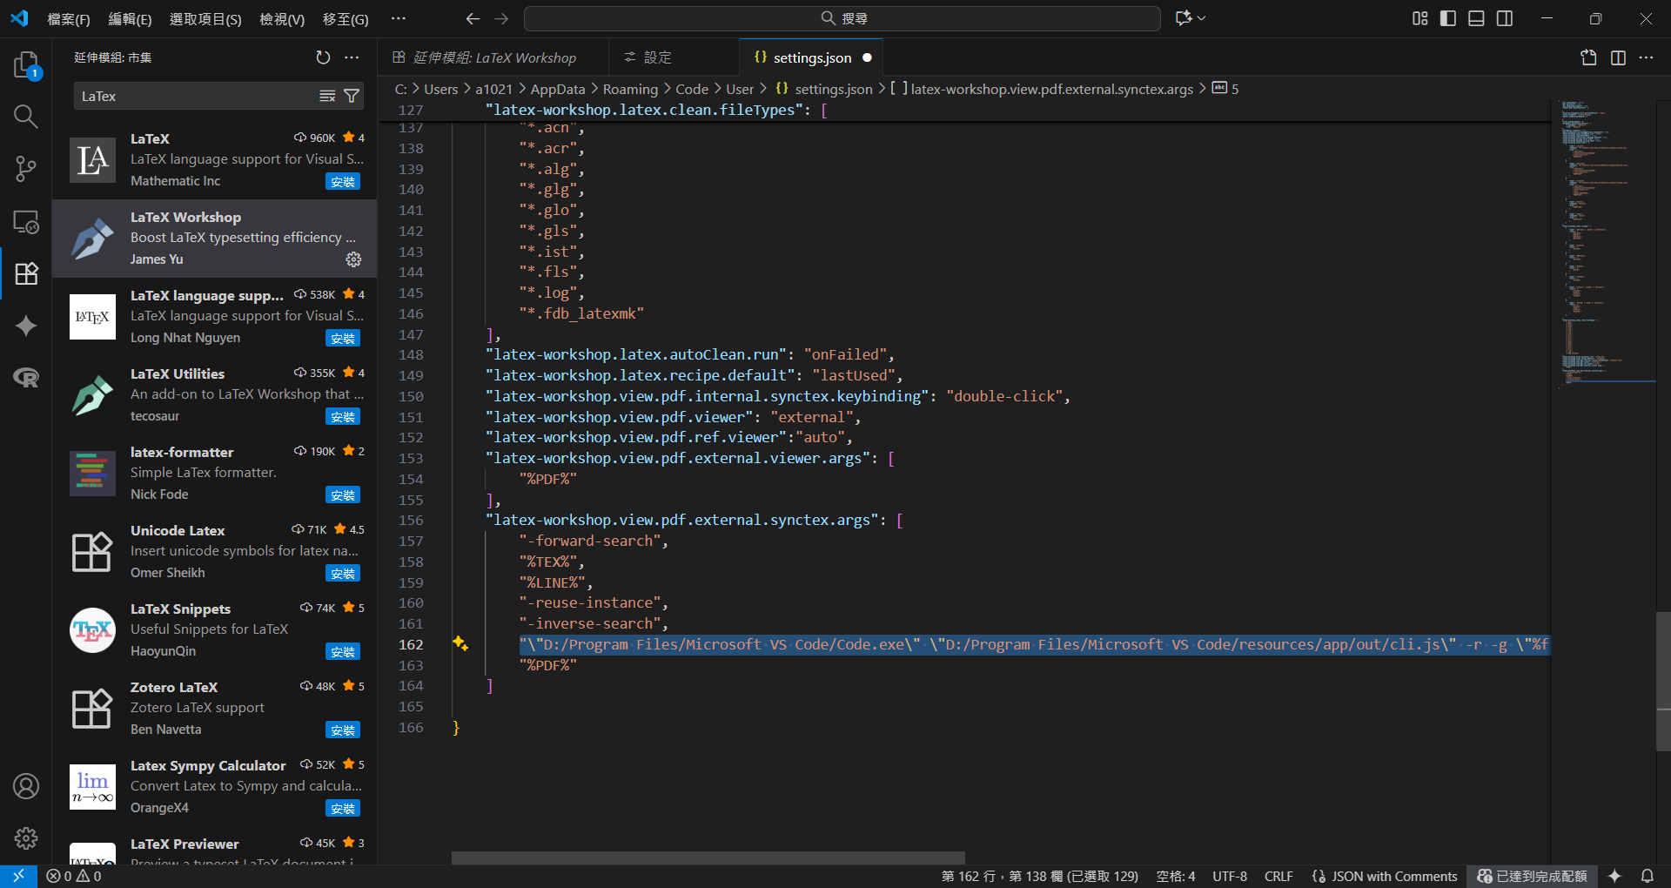The height and width of the screenshot is (888, 1671).
Task: Toggle the primary sidebar
Action: coord(1448,18)
